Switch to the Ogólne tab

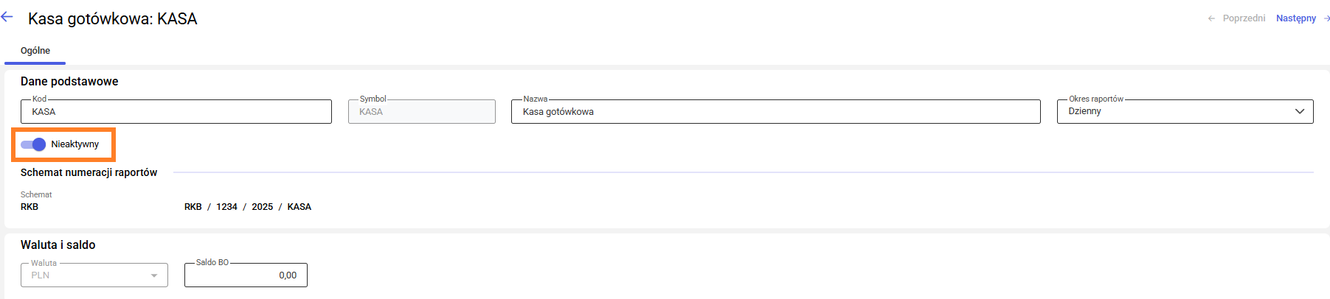tap(35, 51)
